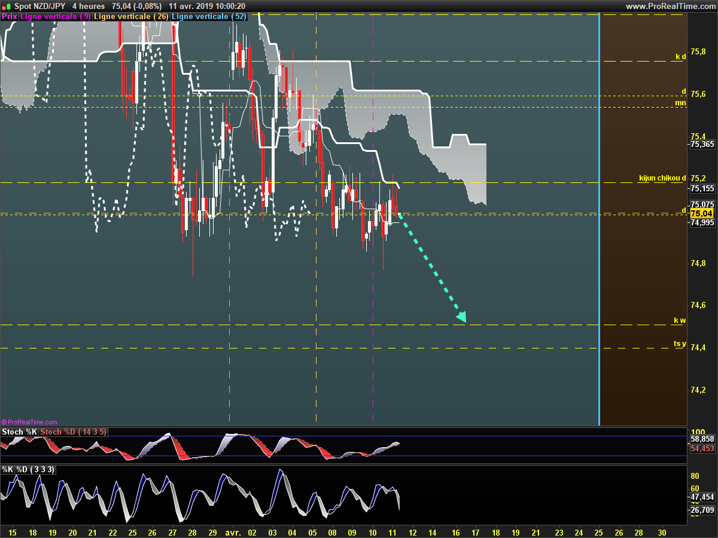The image size is (718, 538).
Task: Click the 02 date label on time axis
Action: tap(252, 532)
